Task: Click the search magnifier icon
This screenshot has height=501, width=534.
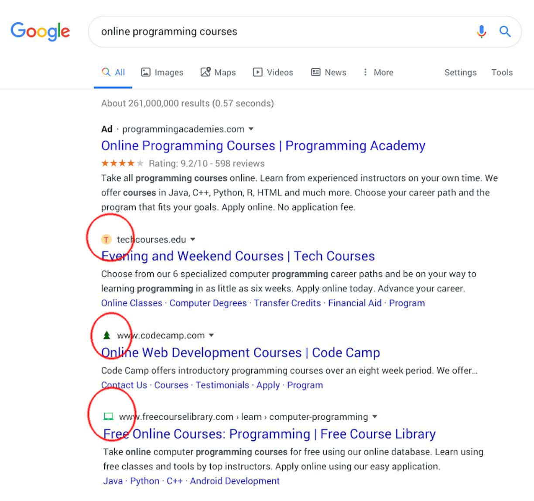Action: [505, 31]
